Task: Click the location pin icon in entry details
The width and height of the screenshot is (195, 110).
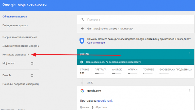Action: [x=92, y=107]
